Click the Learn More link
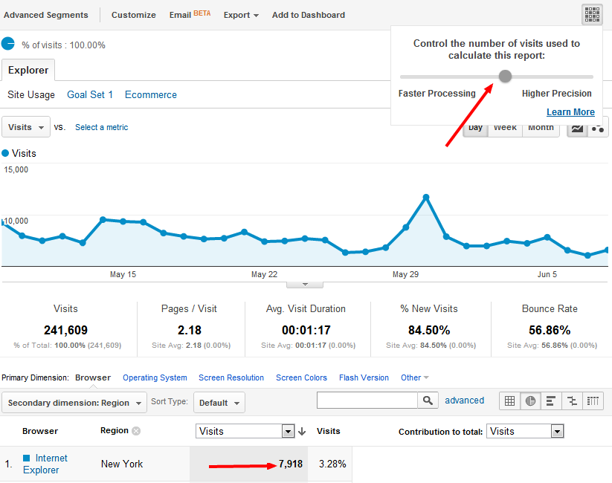This screenshot has width=612, height=483. click(x=570, y=112)
